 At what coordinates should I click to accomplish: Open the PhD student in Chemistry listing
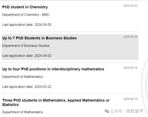(25, 7)
